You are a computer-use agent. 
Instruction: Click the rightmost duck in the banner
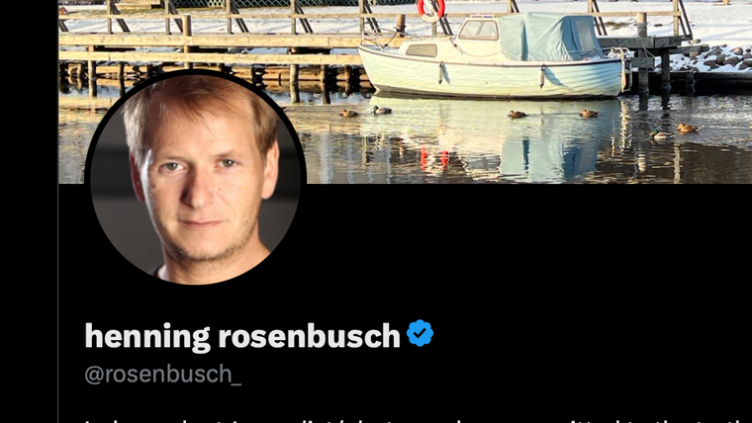[x=688, y=128]
